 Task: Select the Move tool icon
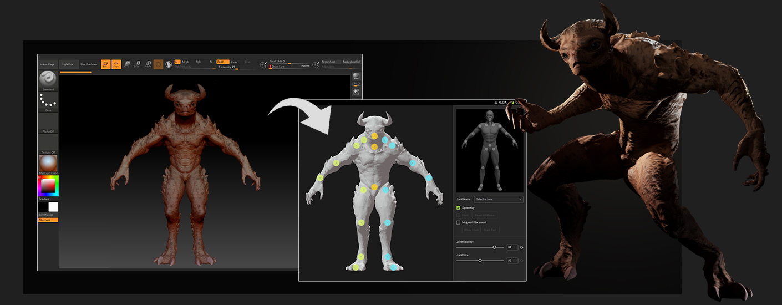(127, 64)
